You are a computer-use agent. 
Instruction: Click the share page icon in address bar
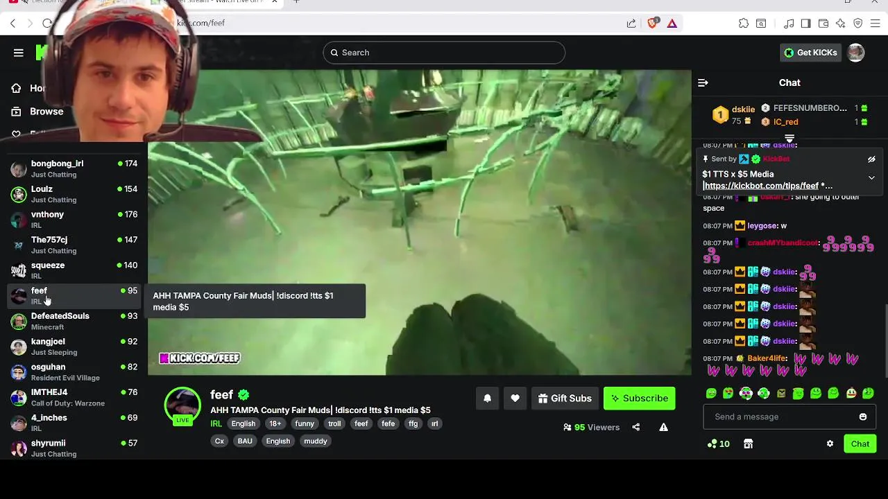point(631,24)
